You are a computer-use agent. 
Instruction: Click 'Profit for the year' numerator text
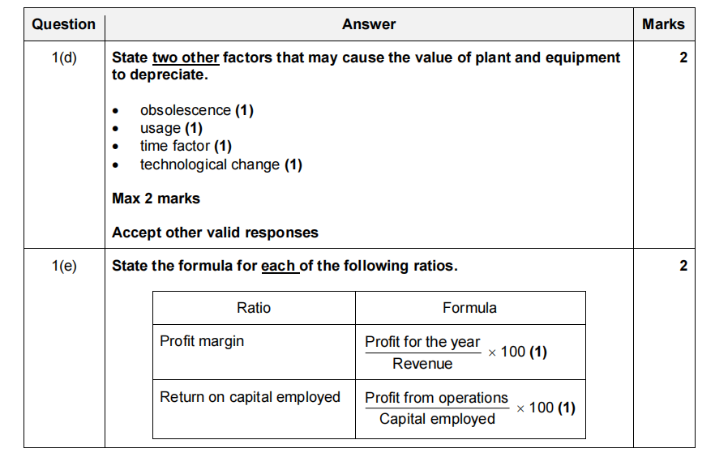[x=422, y=342]
